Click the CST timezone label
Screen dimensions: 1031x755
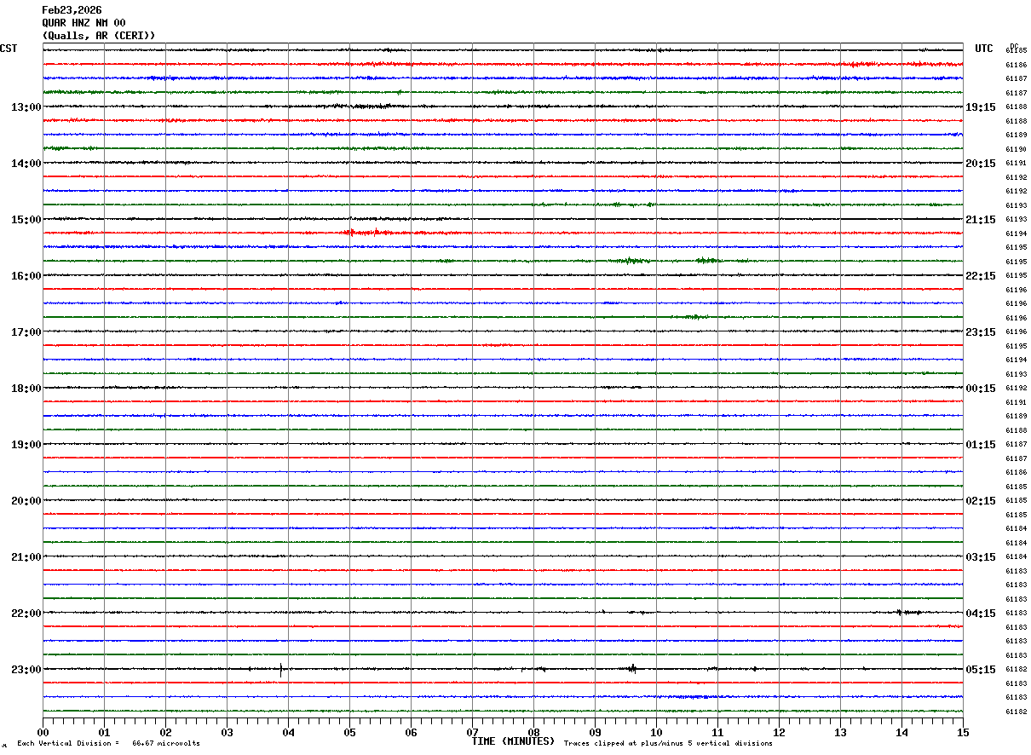point(9,49)
